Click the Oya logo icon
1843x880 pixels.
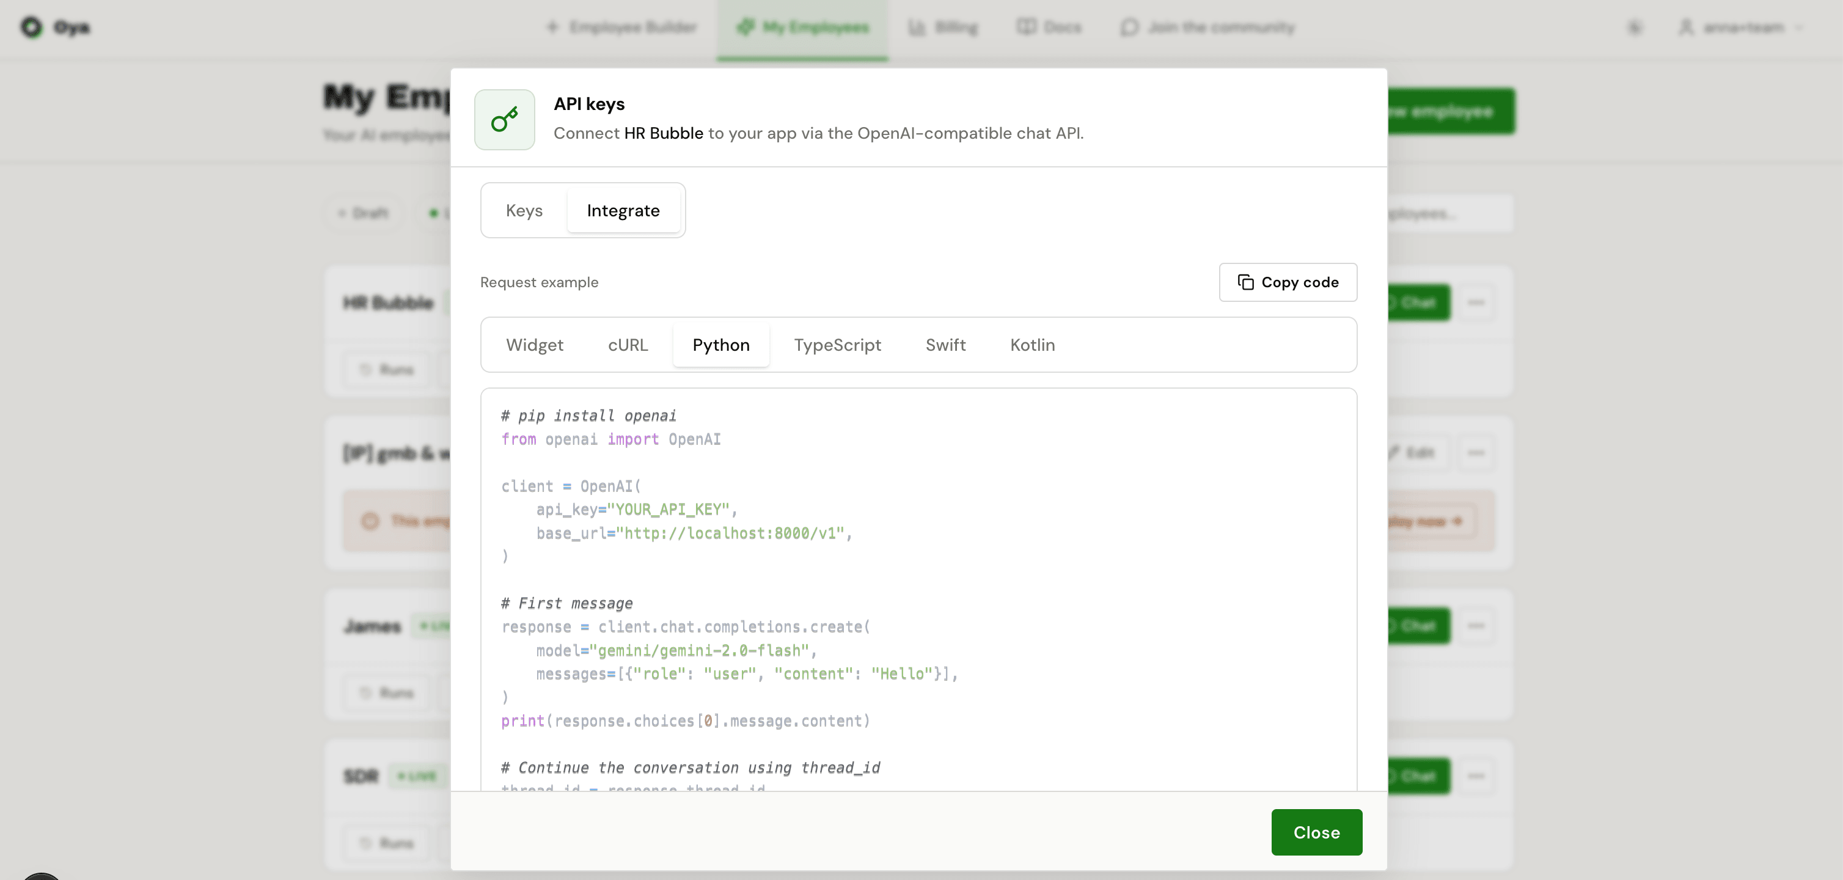[32, 28]
